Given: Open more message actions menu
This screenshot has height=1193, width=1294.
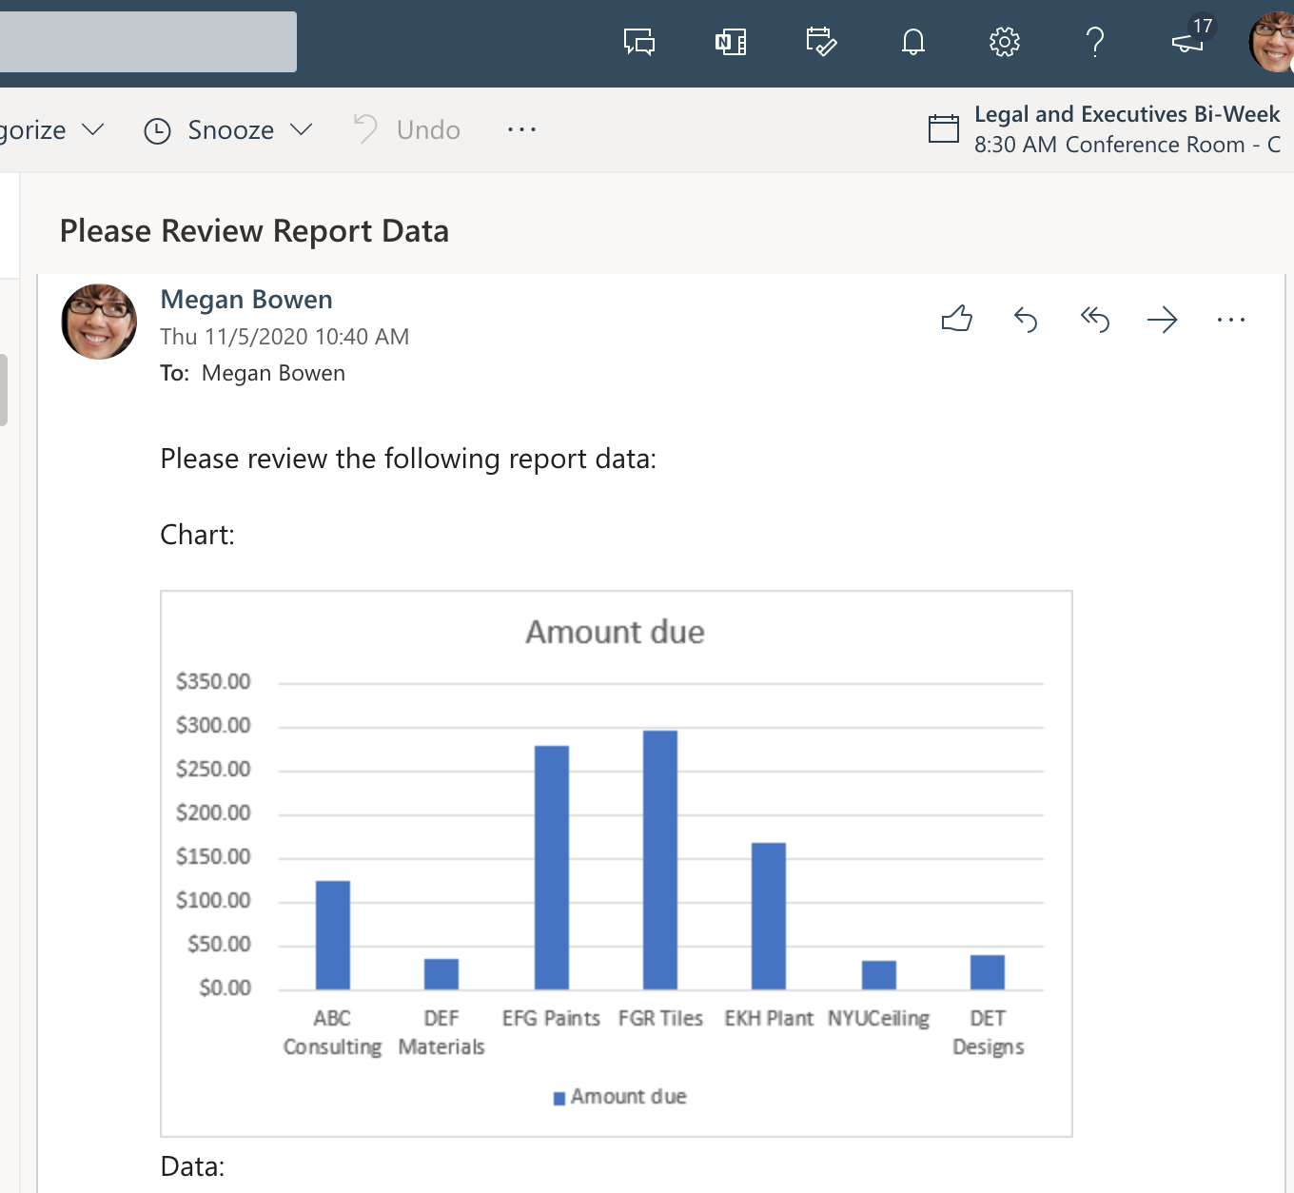Looking at the screenshot, I should (x=1231, y=320).
